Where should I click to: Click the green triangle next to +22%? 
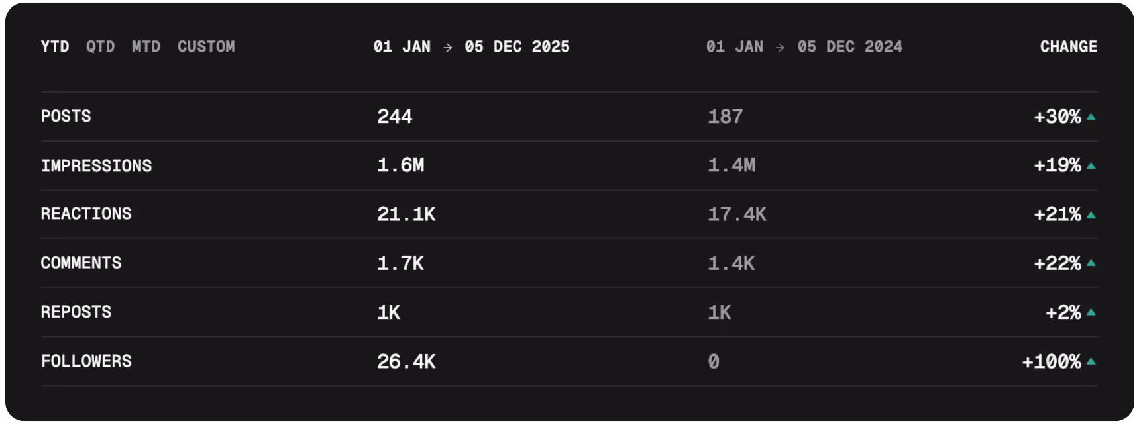[x=1091, y=262]
